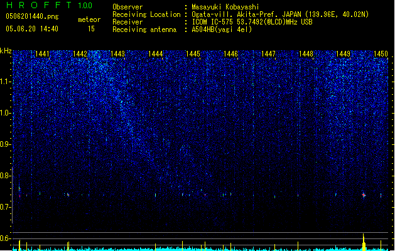Click the date stamp 05.06.20 14:40
This screenshot has width=395, height=251.
point(32,29)
